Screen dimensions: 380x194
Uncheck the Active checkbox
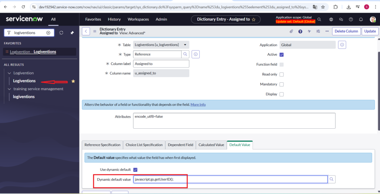click(x=281, y=55)
